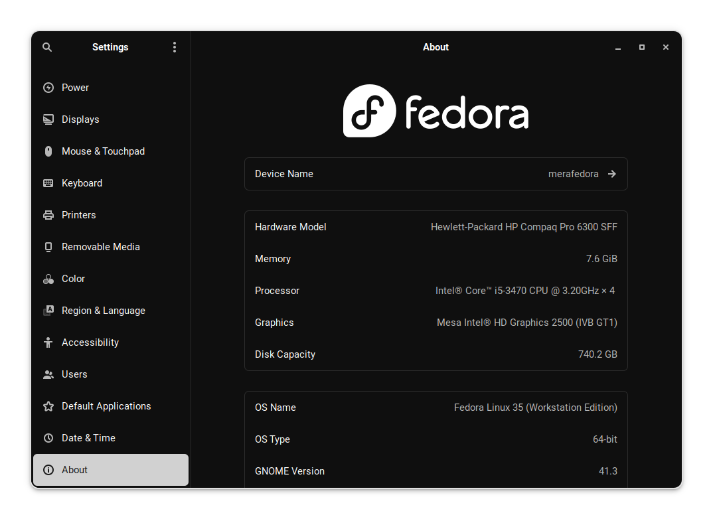Click the About title in header bar
Screen dimensions: 713x519
click(x=436, y=47)
